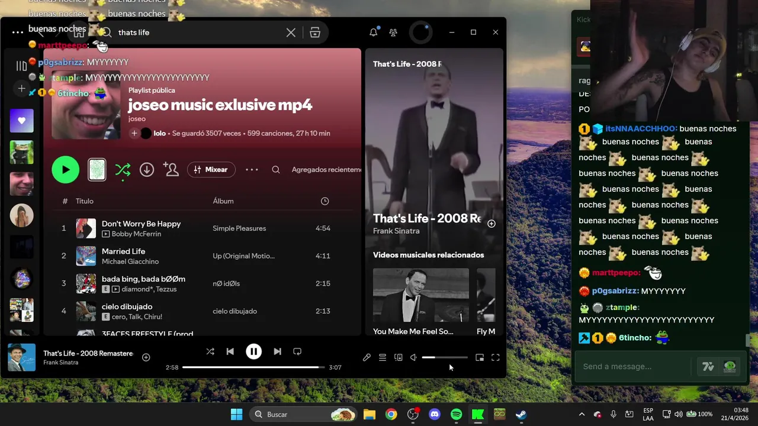The width and height of the screenshot is (758, 426).
Task: Open the three-dot app menu at top left
Action: coord(18,33)
